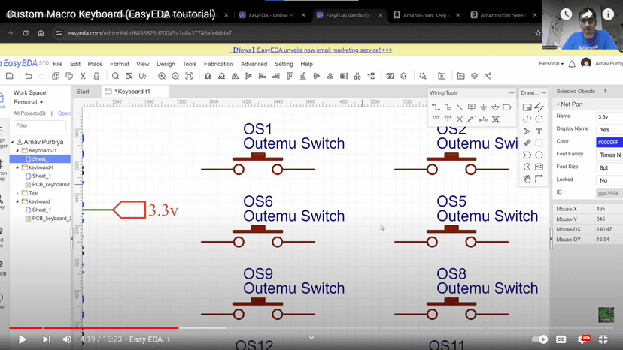Pick the Net Port tool in Wiring Tools
This screenshot has width=623, height=350.
click(x=507, y=107)
